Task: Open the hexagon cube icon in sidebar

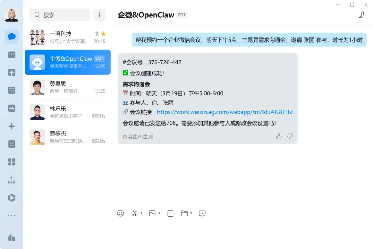Action: point(12,198)
